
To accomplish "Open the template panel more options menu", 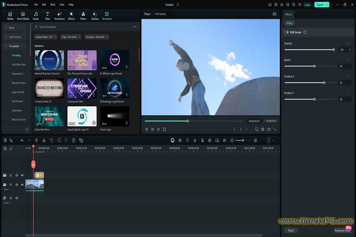I will 134,27.
